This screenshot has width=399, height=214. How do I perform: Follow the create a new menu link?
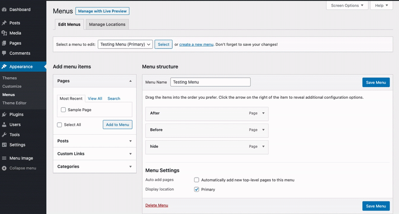point(196,44)
